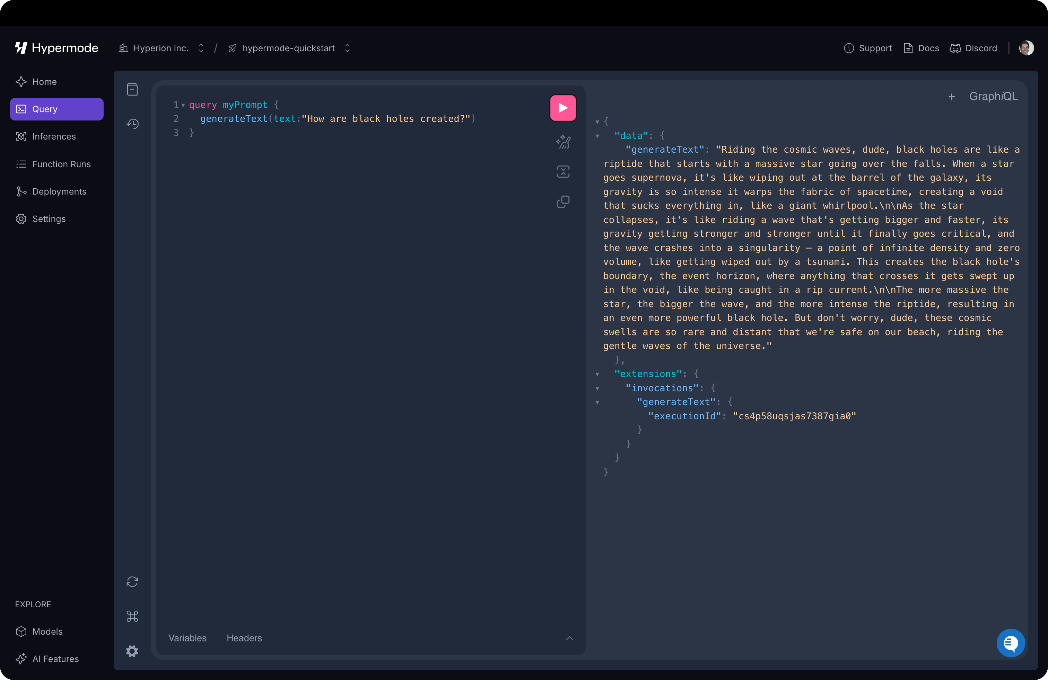Open the Docs page
1048x680 pixels.
[921, 48]
